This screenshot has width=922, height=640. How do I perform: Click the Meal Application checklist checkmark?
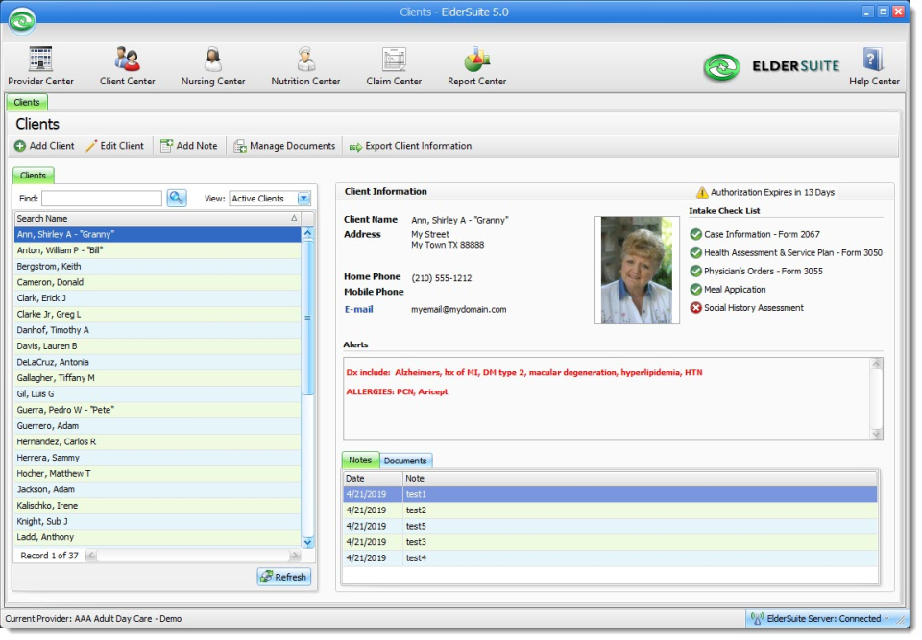(696, 289)
